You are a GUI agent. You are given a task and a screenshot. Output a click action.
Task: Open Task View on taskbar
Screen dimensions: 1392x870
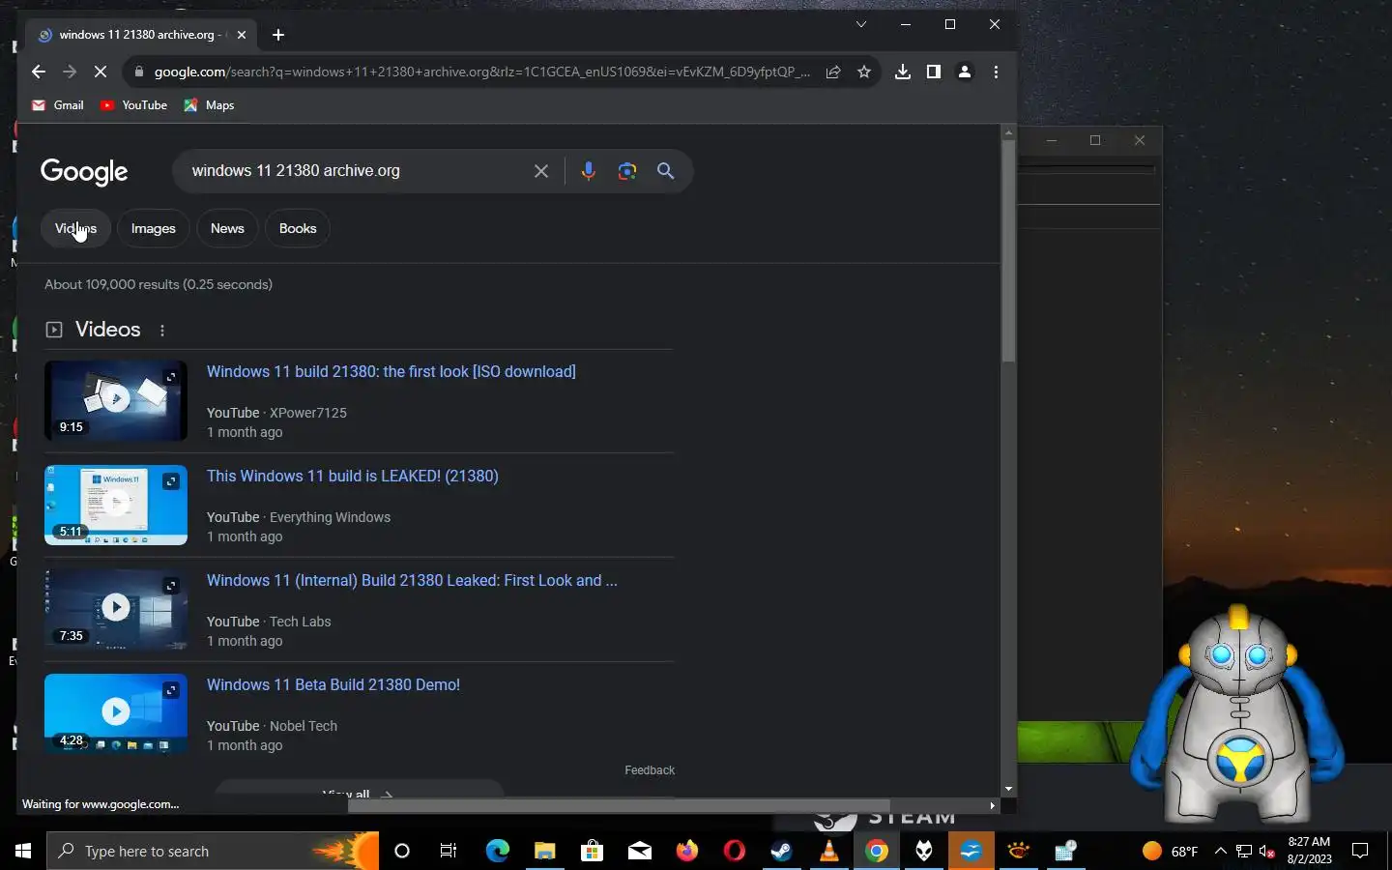click(449, 851)
